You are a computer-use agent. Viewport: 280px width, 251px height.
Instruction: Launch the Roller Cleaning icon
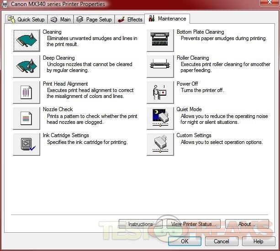[160, 66]
